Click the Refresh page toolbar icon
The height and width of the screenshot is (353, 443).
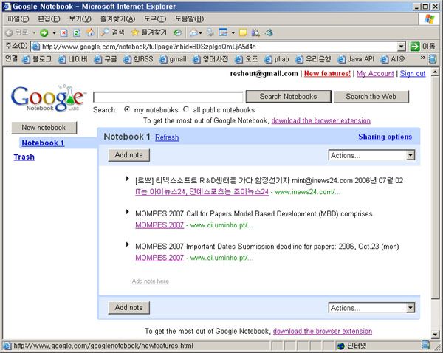pyautogui.click(x=77, y=32)
